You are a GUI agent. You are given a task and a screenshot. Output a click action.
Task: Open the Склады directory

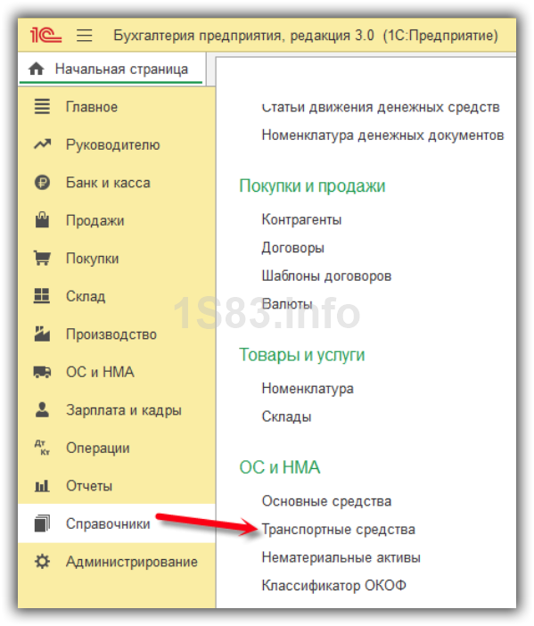(286, 416)
